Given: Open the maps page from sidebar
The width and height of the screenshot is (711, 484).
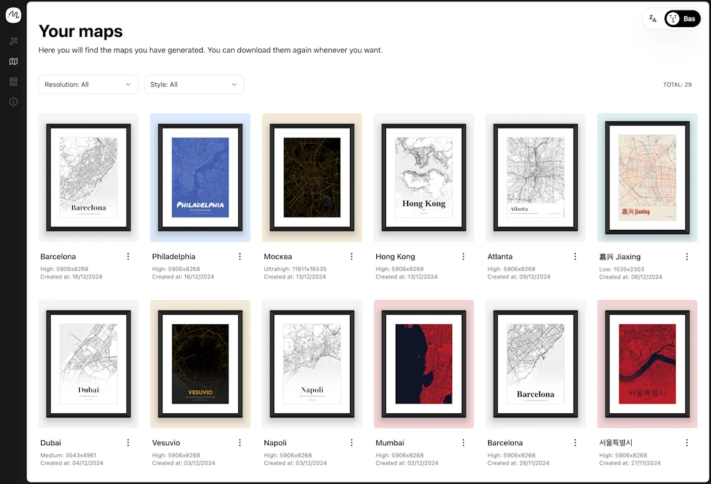Looking at the screenshot, I should click(13, 62).
